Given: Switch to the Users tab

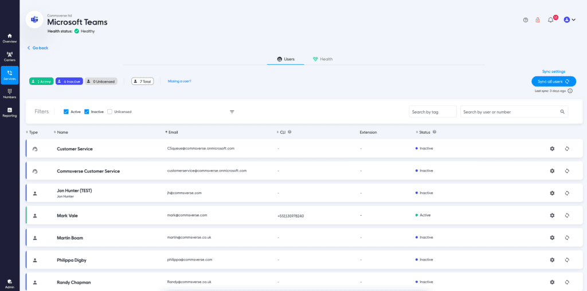Looking at the screenshot, I should coord(285,59).
